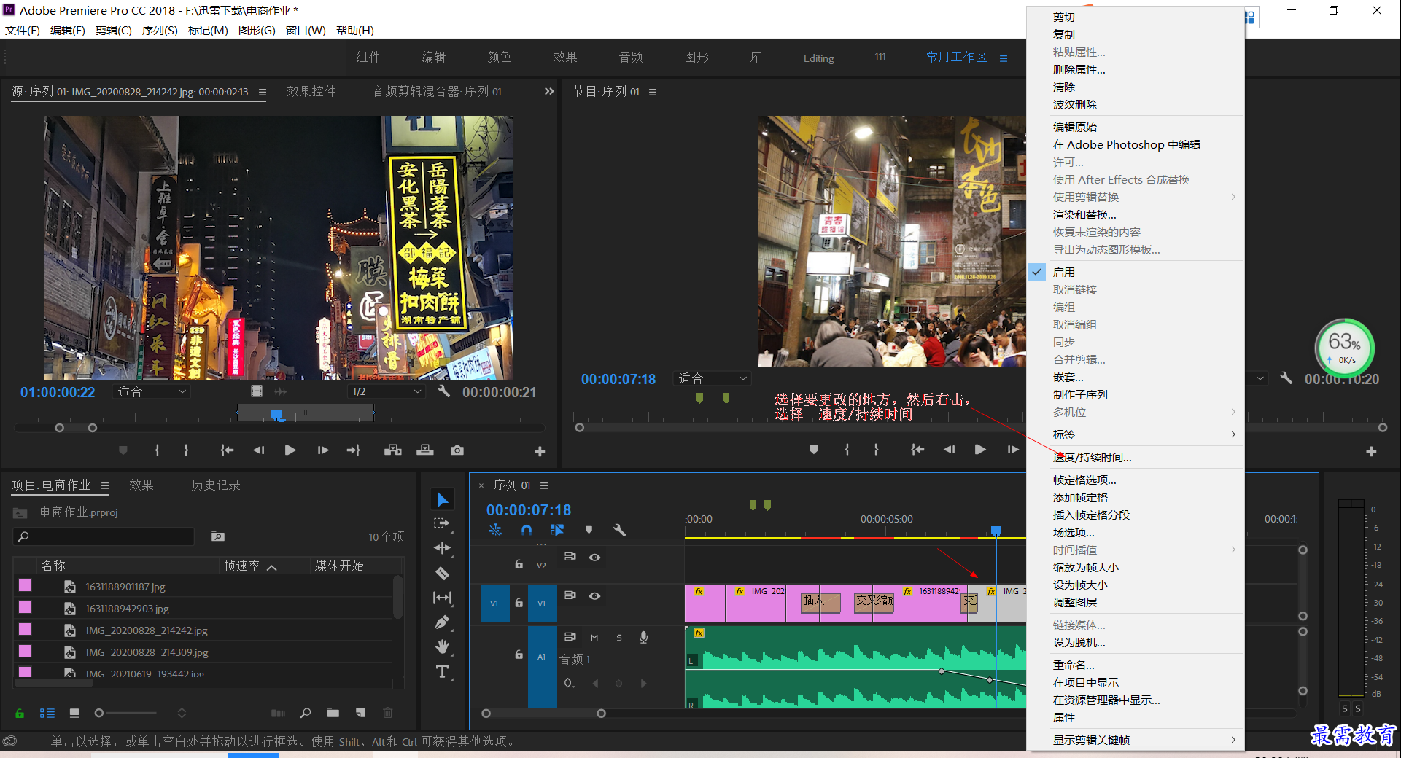Add marker in the source monitor
The width and height of the screenshot is (1401, 758).
123,450
